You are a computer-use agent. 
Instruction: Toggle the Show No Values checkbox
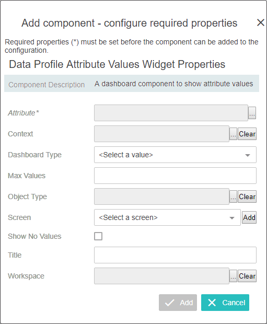(98, 236)
